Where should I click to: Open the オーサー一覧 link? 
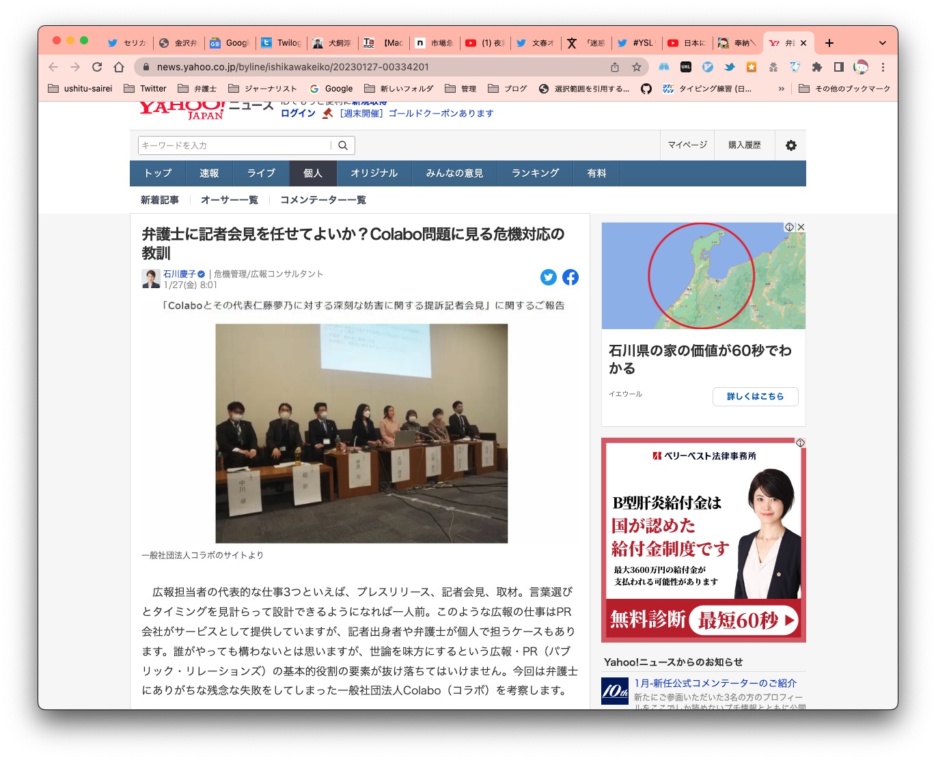tap(230, 200)
